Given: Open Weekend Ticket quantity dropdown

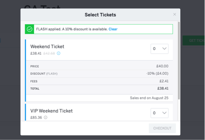Looking at the screenshot, I should tap(159, 49).
